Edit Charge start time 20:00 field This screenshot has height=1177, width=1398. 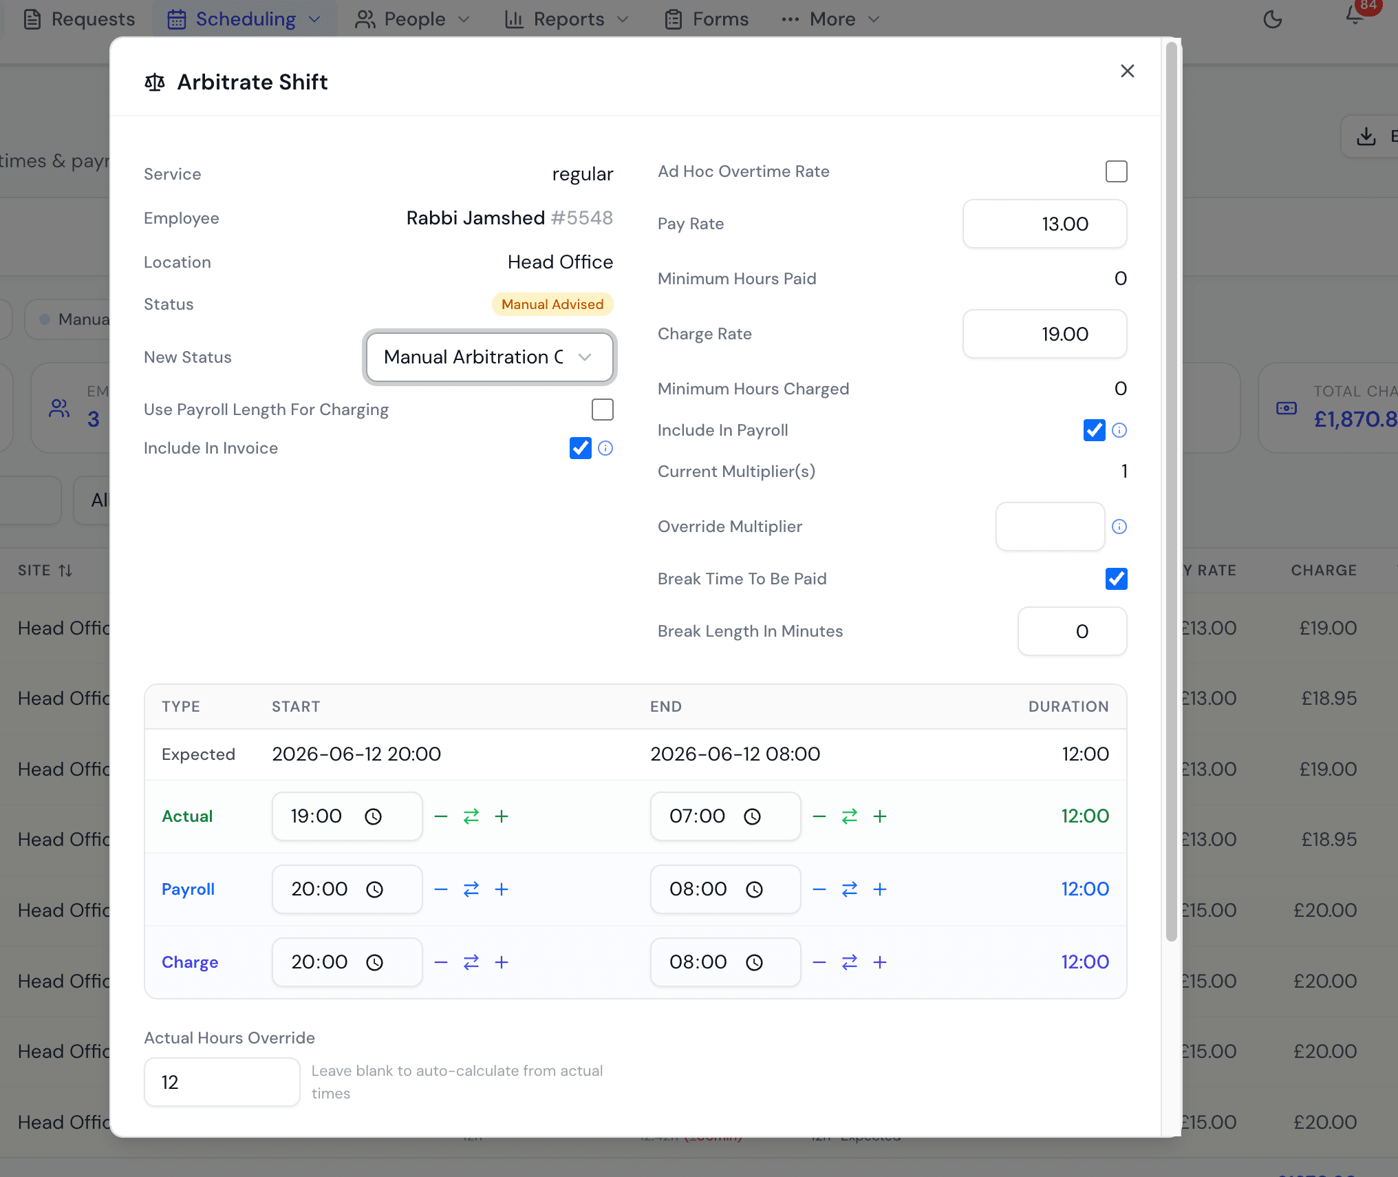[347, 962]
